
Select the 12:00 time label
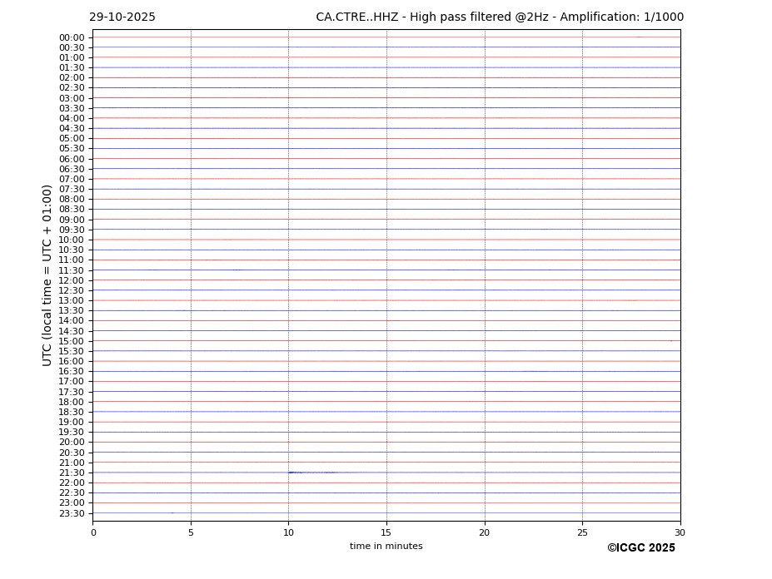click(71, 280)
